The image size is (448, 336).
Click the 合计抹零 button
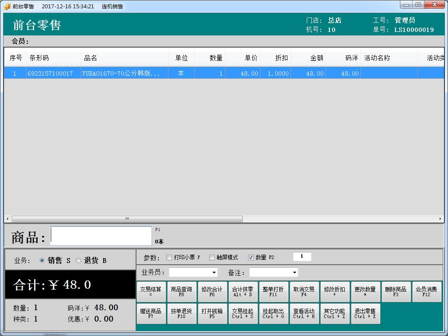(x=243, y=292)
